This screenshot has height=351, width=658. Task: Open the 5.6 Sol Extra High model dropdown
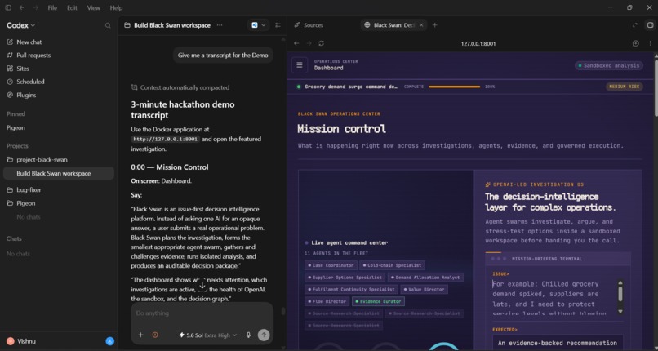[207, 335]
